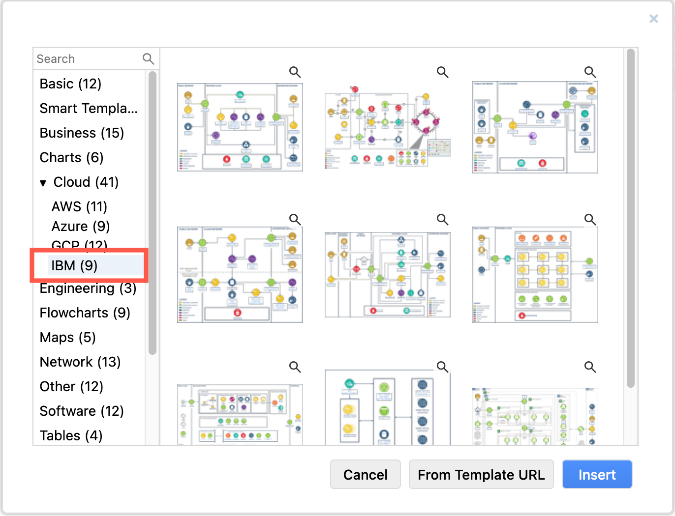Preview the bottom-center template with the zoom icon

442,367
